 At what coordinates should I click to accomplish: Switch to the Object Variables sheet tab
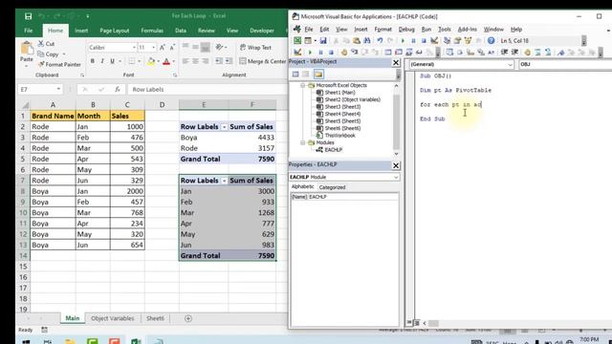[113, 318]
